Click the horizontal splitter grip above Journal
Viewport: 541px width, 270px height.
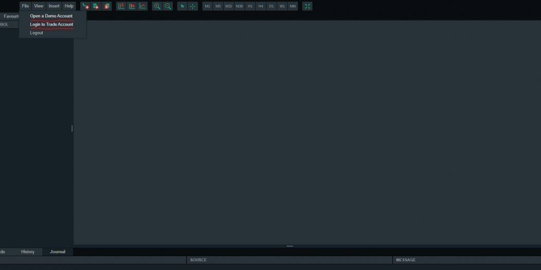pyautogui.click(x=290, y=246)
